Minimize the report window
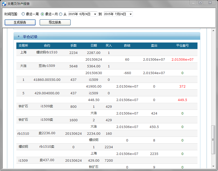This screenshot has width=218, height=171. coord(193,3)
